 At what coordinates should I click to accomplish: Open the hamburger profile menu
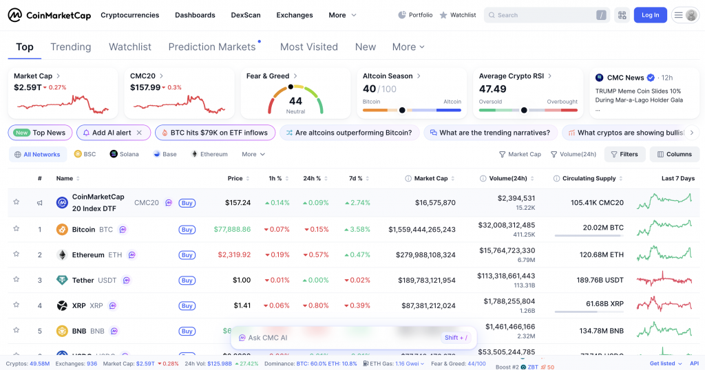[x=685, y=15]
